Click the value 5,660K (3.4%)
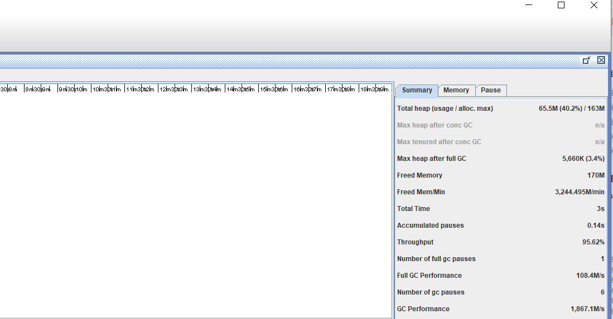 583,158
